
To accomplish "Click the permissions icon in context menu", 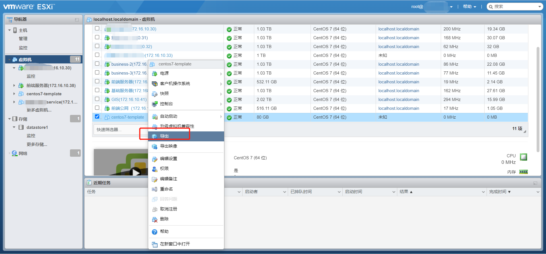I will [155, 169].
